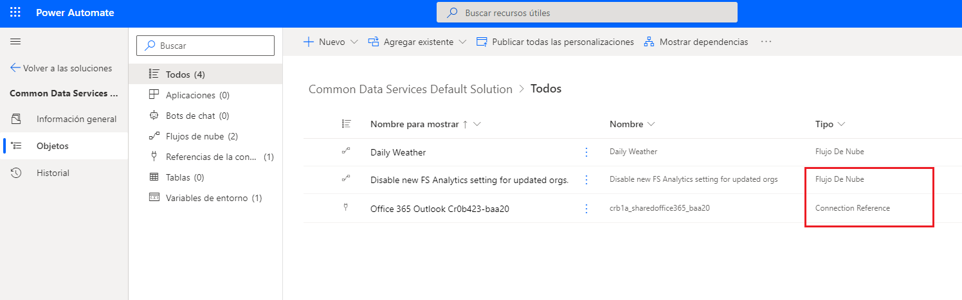962x300 pixels.
Task: Open more options for Daily Weather row
Action: pyautogui.click(x=586, y=152)
